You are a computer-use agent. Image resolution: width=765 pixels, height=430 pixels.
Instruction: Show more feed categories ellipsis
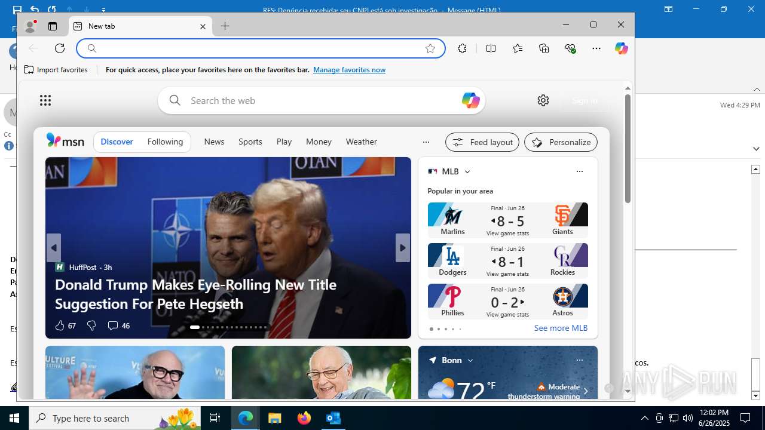coord(426,142)
